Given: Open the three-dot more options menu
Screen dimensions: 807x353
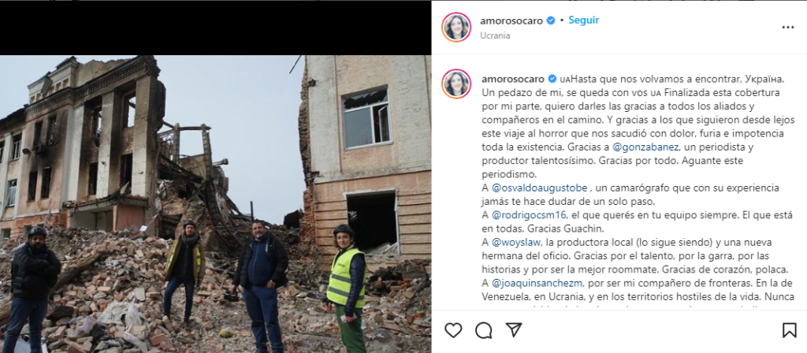Looking at the screenshot, I should [x=788, y=28].
